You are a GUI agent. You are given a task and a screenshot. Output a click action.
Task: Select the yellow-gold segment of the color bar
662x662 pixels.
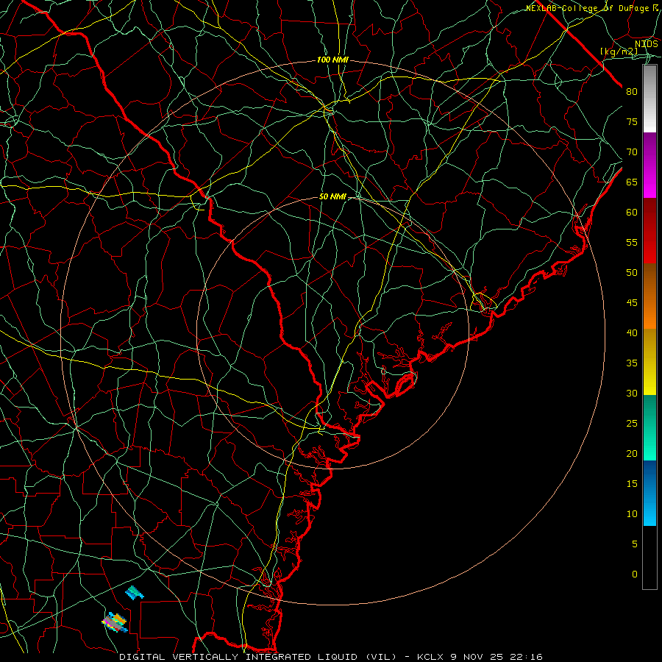pos(649,362)
